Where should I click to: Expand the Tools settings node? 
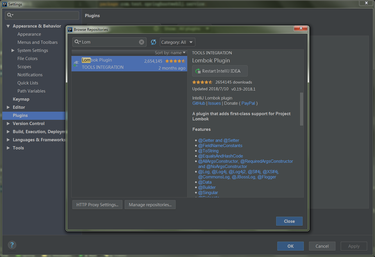pos(8,148)
